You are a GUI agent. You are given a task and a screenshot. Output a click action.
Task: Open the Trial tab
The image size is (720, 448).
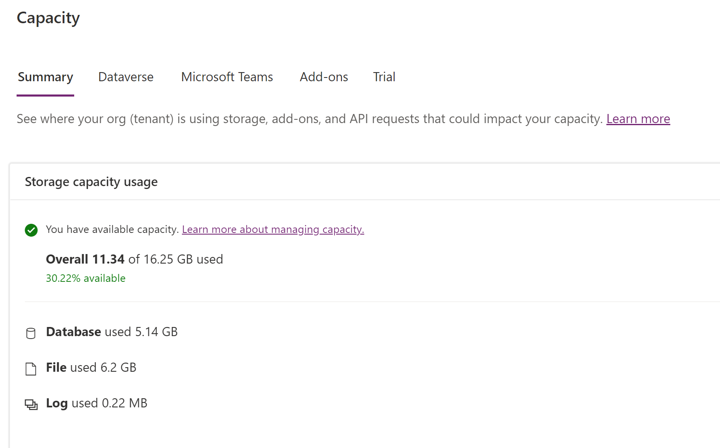point(383,77)
